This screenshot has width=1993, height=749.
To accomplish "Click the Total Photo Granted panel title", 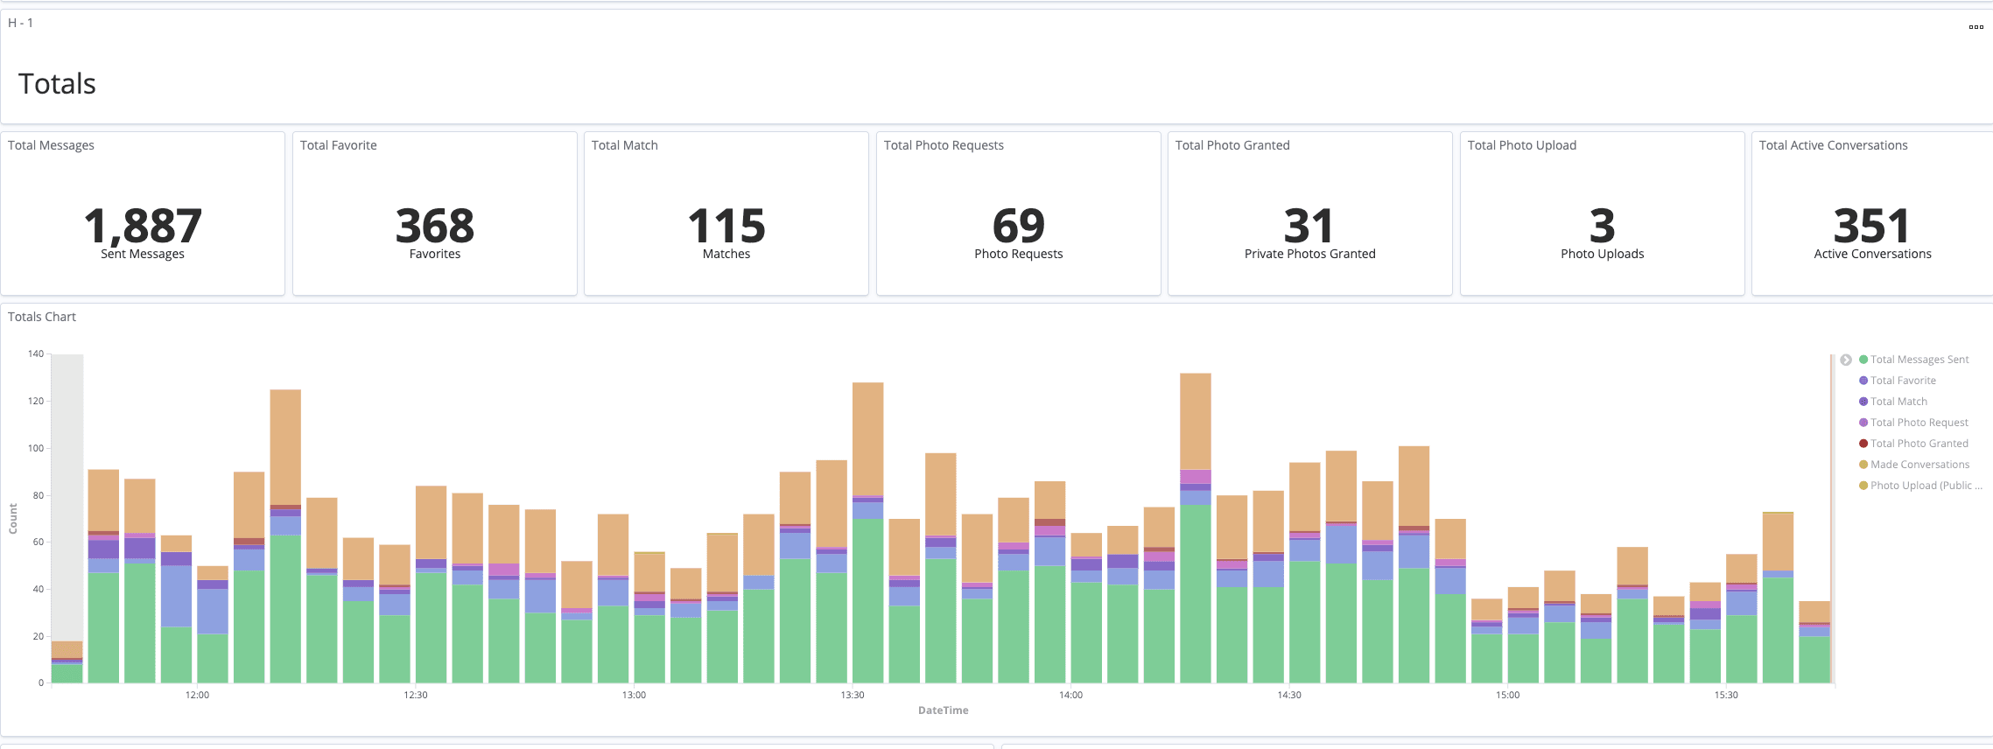I will [x=1232, y=145].
